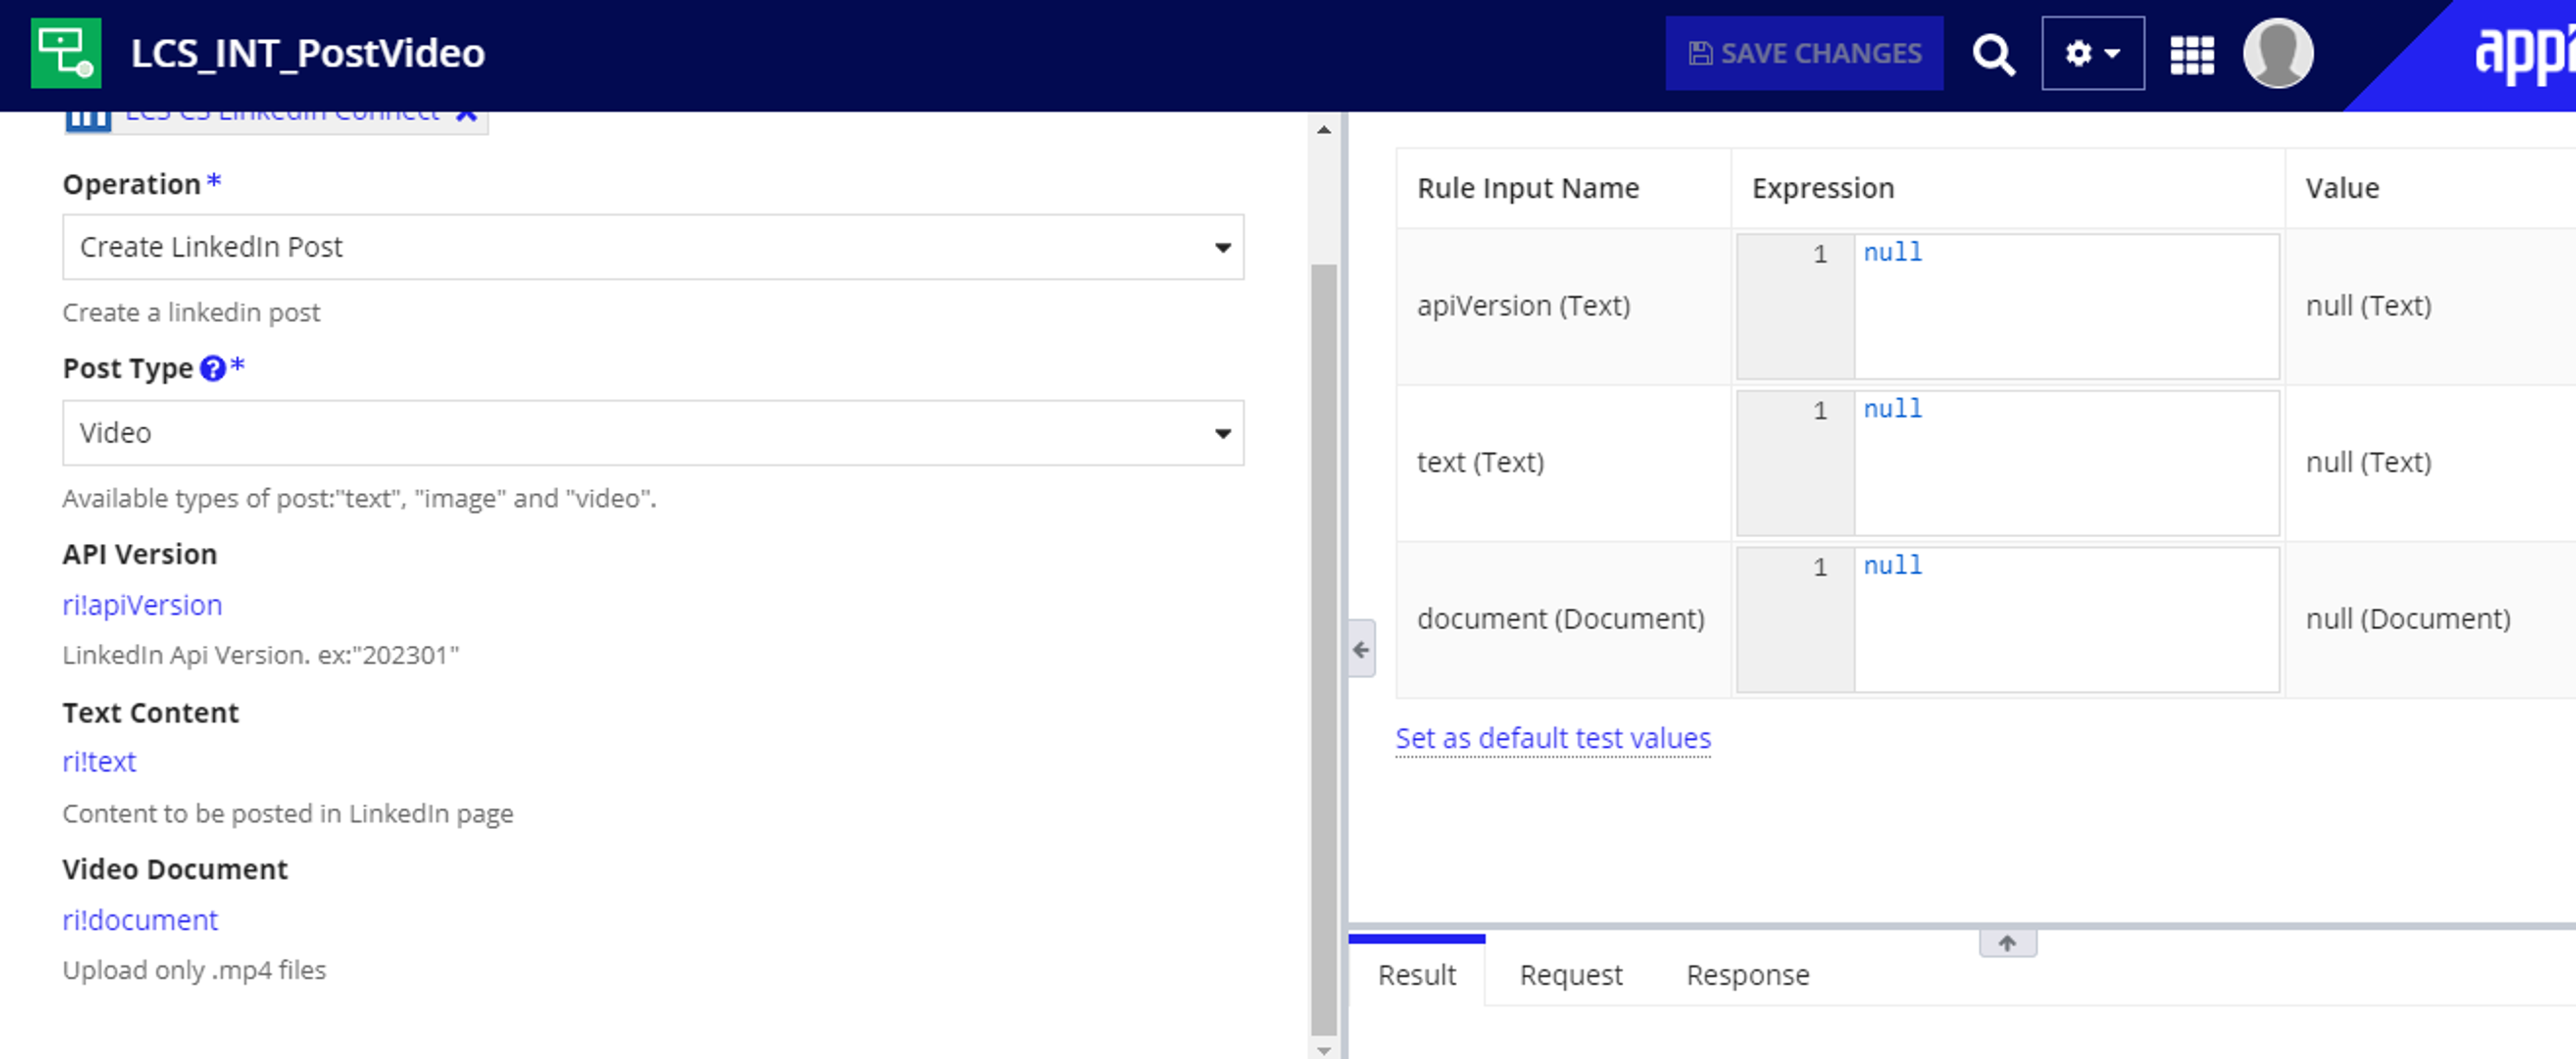Click the integration object icon beside LCS_INT_PostVideo

click(x=66, y=53)
